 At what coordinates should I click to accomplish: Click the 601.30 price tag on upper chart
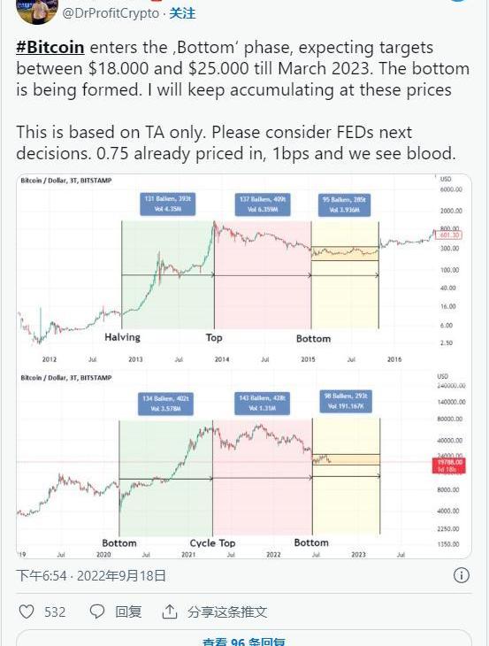tap(448, 235)
